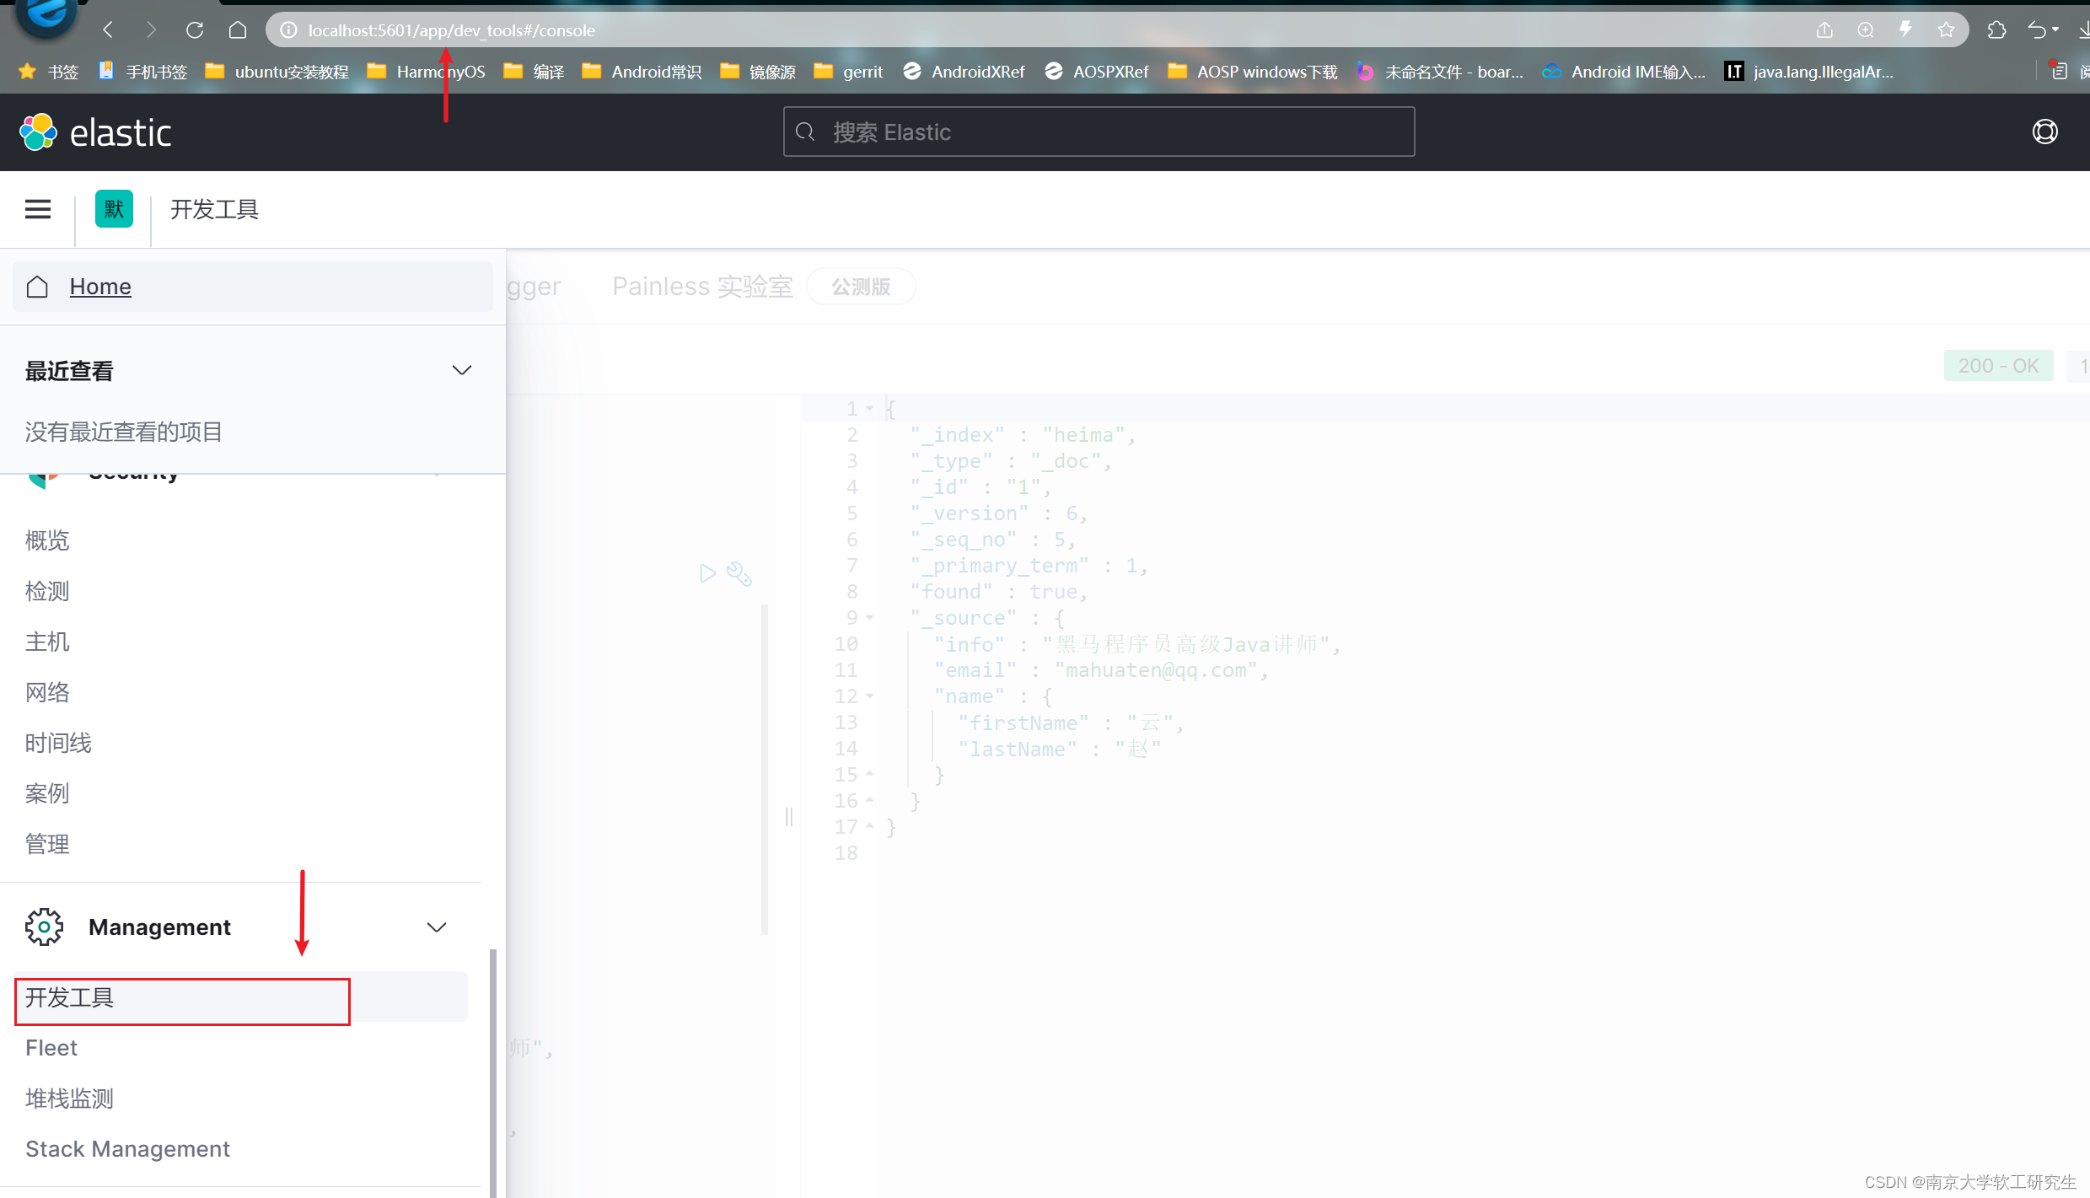Open 主机 under Security
2090x1198 pixels.
[x=47, y=642]
